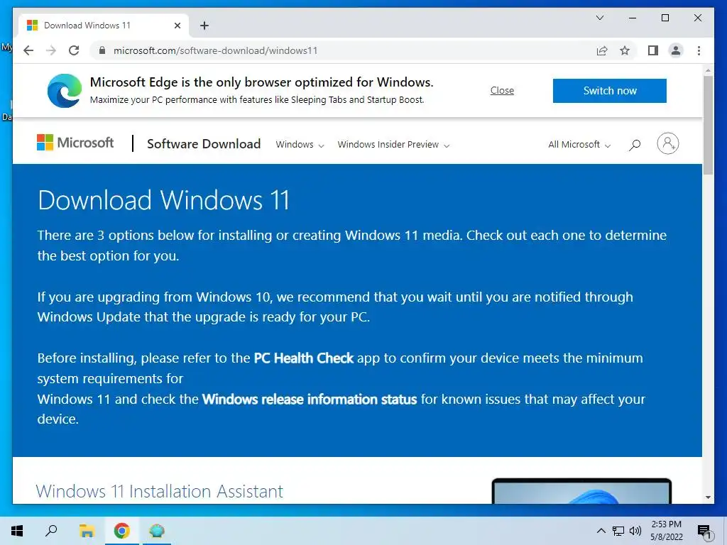Click the Download Windows 11 heading

(x=164, y=200)
